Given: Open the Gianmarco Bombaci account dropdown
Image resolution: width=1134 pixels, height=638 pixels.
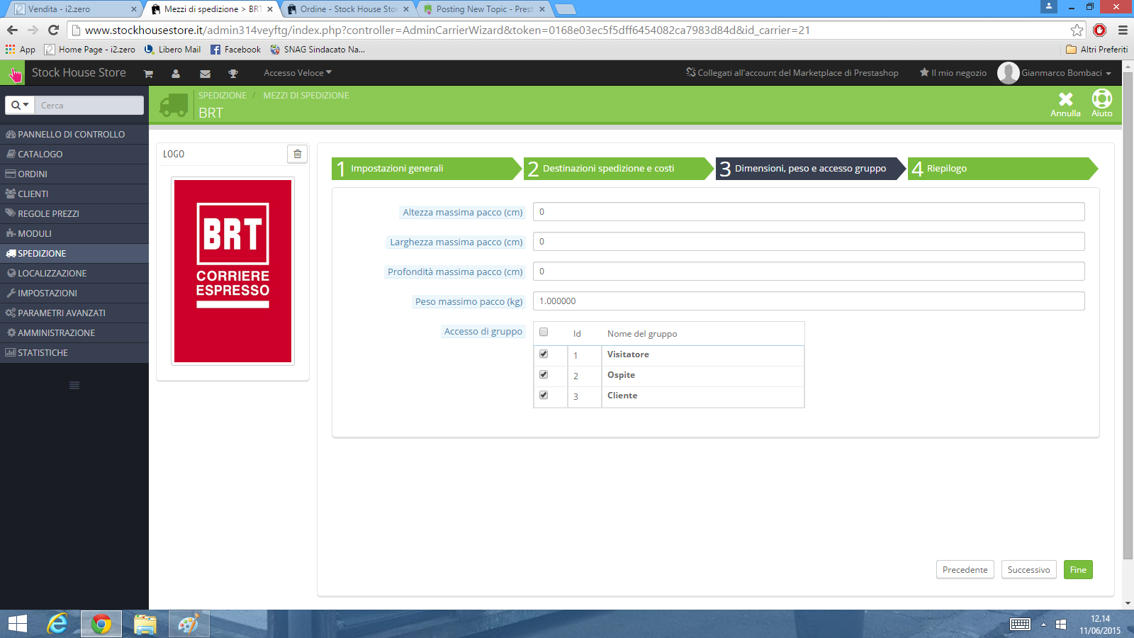Looking at the screenshot, I should 1066,73.
